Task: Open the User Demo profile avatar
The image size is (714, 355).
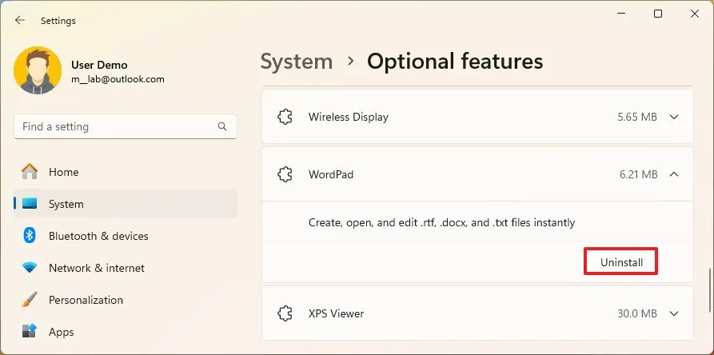Action: [x=38, y=70]
